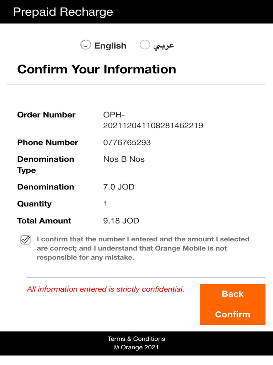Select the Arabic language radio button

pyautogui.click(x=145, y=45)
